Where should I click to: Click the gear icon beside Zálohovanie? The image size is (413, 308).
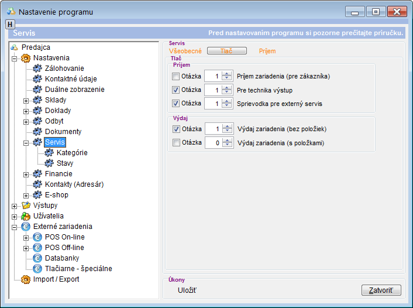click(x=38, y=69)
